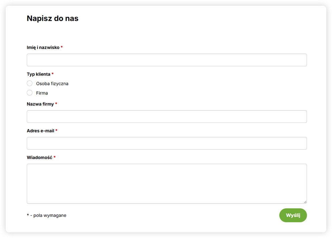
Task: Click the 'Napisz do nas' heading
Action: 52,18
